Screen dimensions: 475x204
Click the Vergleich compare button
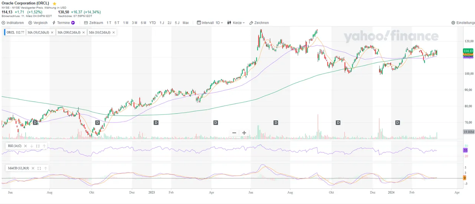coord(38,23)
